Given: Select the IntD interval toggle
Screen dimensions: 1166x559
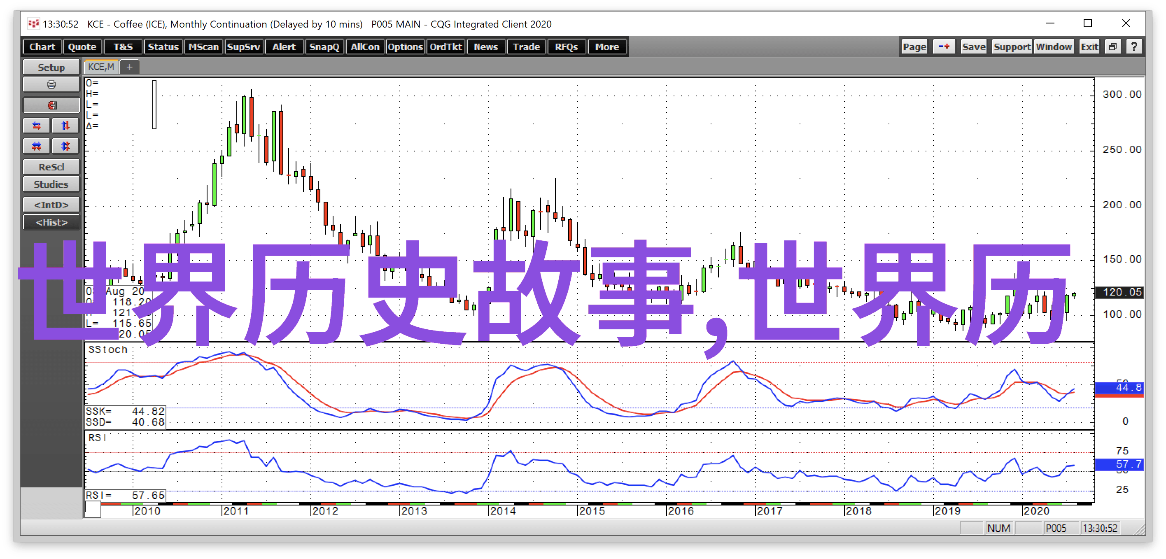Looking at the screenshot, I should pos(51,205).
